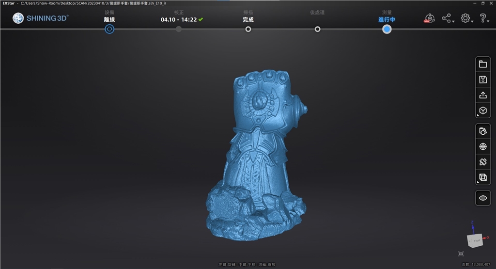Select the ruler measurement tool icon
Image resolution: width=496 pixels, height=269 pixels.
(482, 162)
